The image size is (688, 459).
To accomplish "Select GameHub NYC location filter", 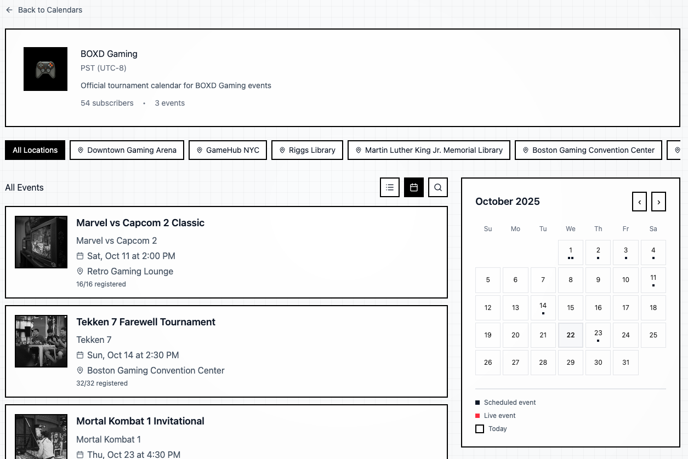I will pos(228,150).
